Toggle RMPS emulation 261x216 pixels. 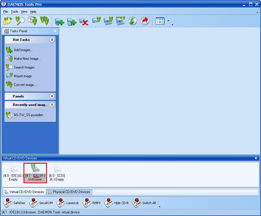92,203
